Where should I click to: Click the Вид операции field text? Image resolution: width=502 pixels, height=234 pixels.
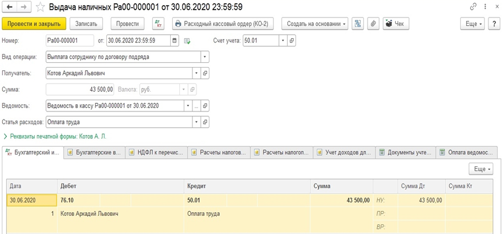coord(123,57)
